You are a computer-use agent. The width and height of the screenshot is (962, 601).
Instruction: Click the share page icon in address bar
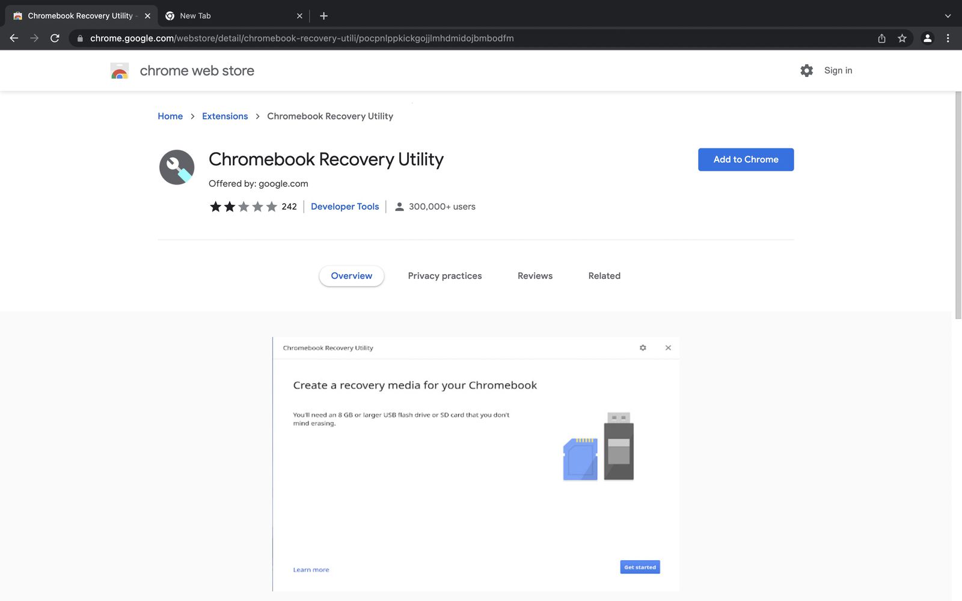881,38
